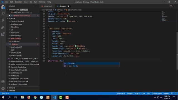Open XAMPP icon on taskbar
The width and height of the screenshot is (178, 100).
[x=48, y=97]
